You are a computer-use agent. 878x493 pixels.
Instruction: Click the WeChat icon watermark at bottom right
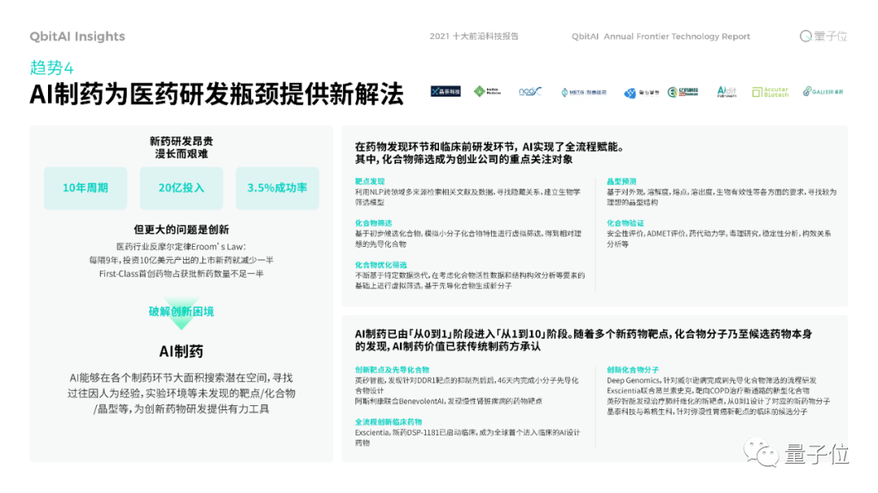[761, 452]
